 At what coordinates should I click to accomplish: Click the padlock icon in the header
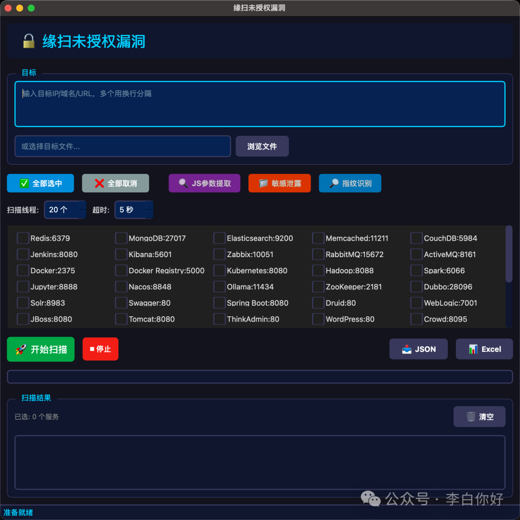29,41
